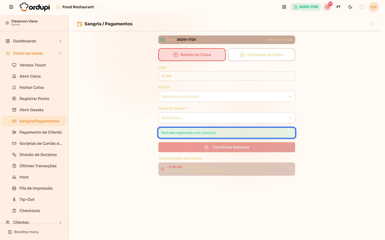Image resolution: width=385 pixels, height=240 pixels.
Task: Open the Conta de Débito dropdown
Action: coord(227,118)
